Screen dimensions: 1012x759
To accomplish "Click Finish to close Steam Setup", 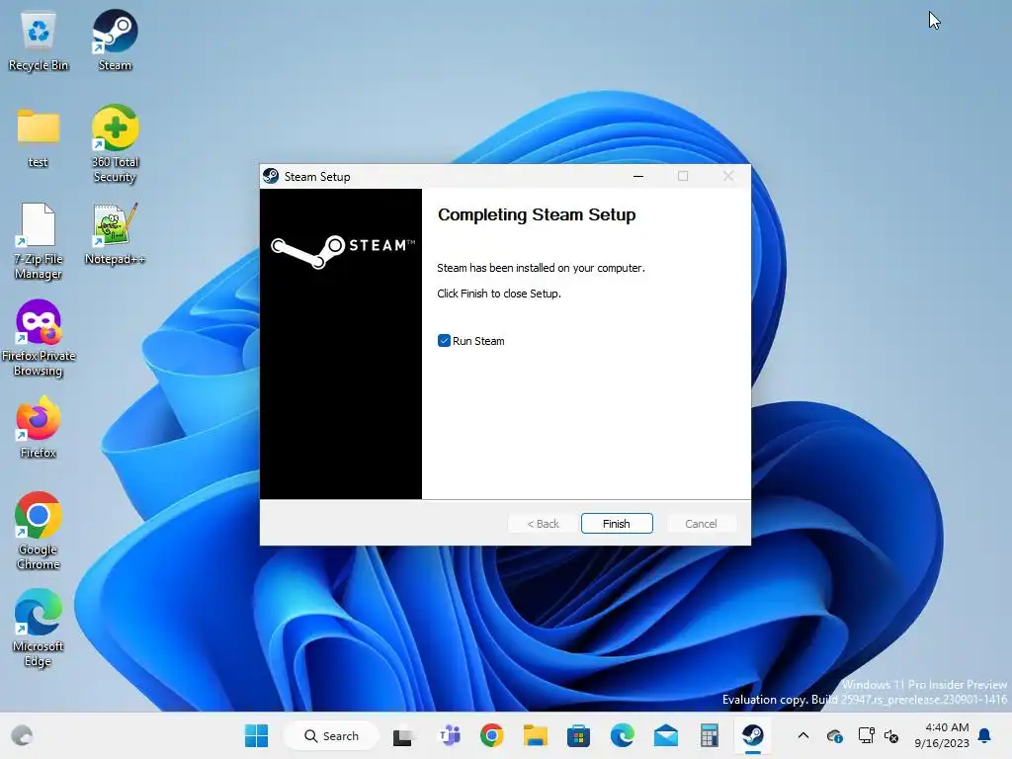I will (x=617, y=524).
